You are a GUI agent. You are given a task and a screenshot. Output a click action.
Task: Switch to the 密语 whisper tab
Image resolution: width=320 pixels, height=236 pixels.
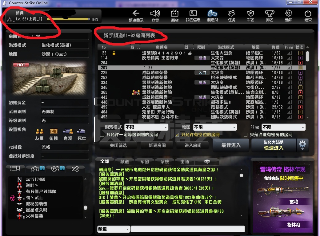click(x=185, y=162)
